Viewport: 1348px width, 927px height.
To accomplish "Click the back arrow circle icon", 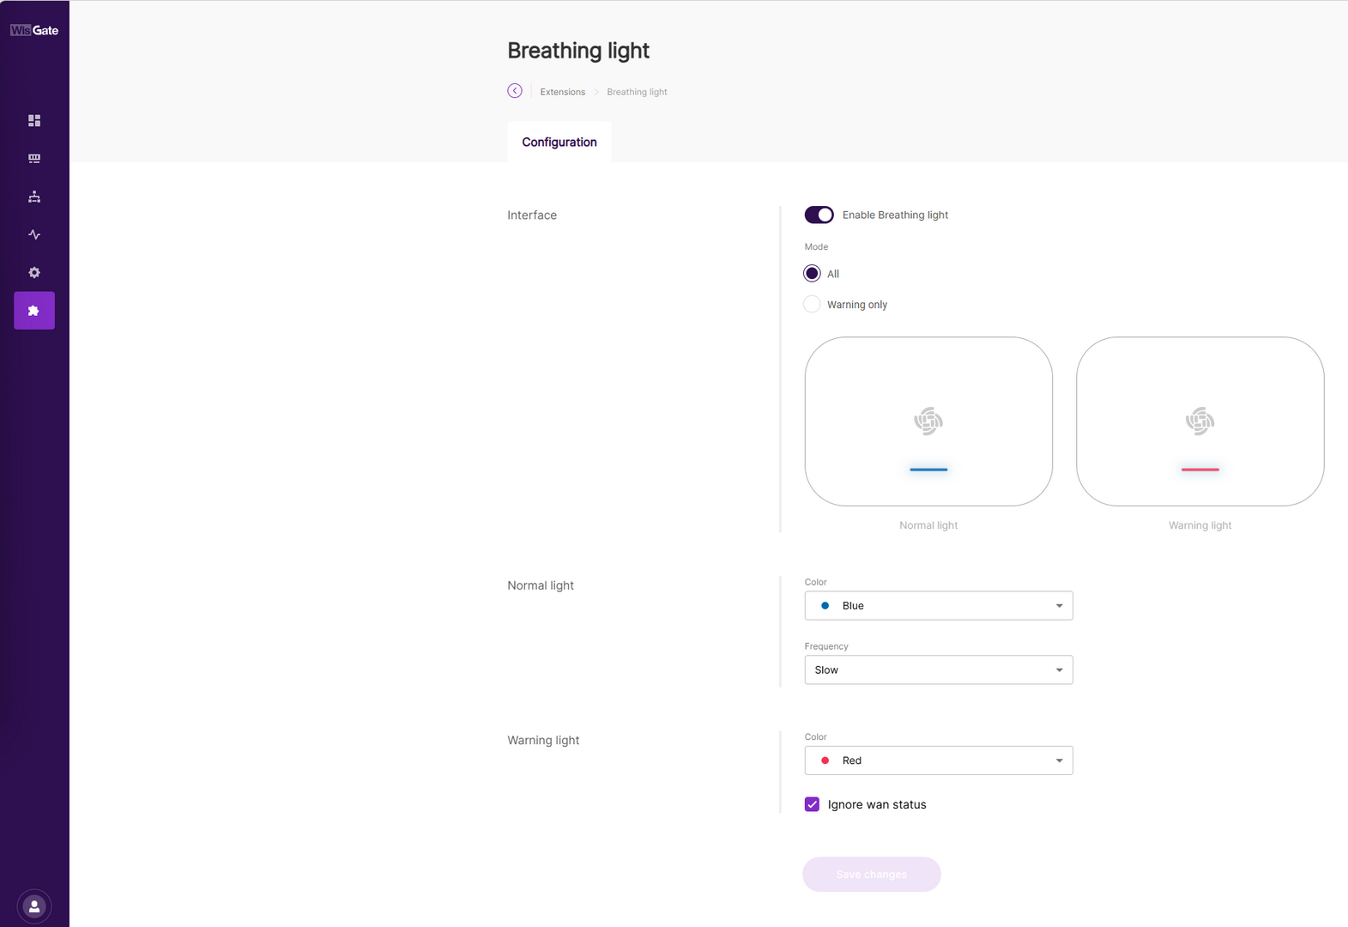I will 515,91.
